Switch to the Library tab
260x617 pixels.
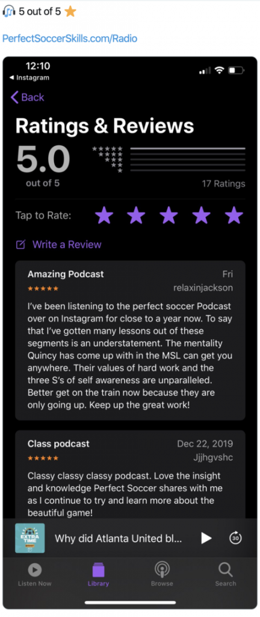[98, 574]
